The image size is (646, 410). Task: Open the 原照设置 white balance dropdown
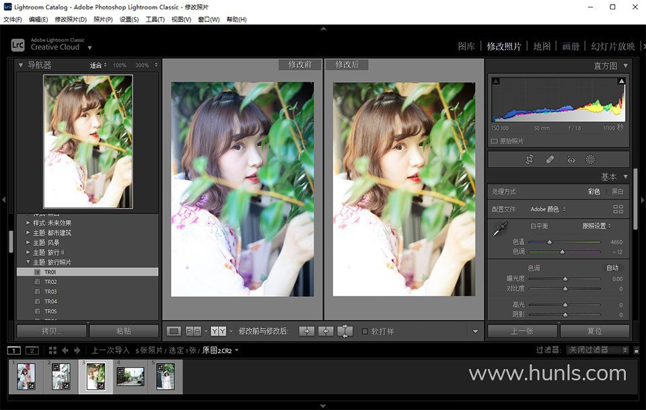pos(596,226)
